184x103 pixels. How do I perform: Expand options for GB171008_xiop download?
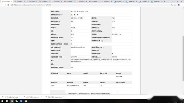point(20,97)
